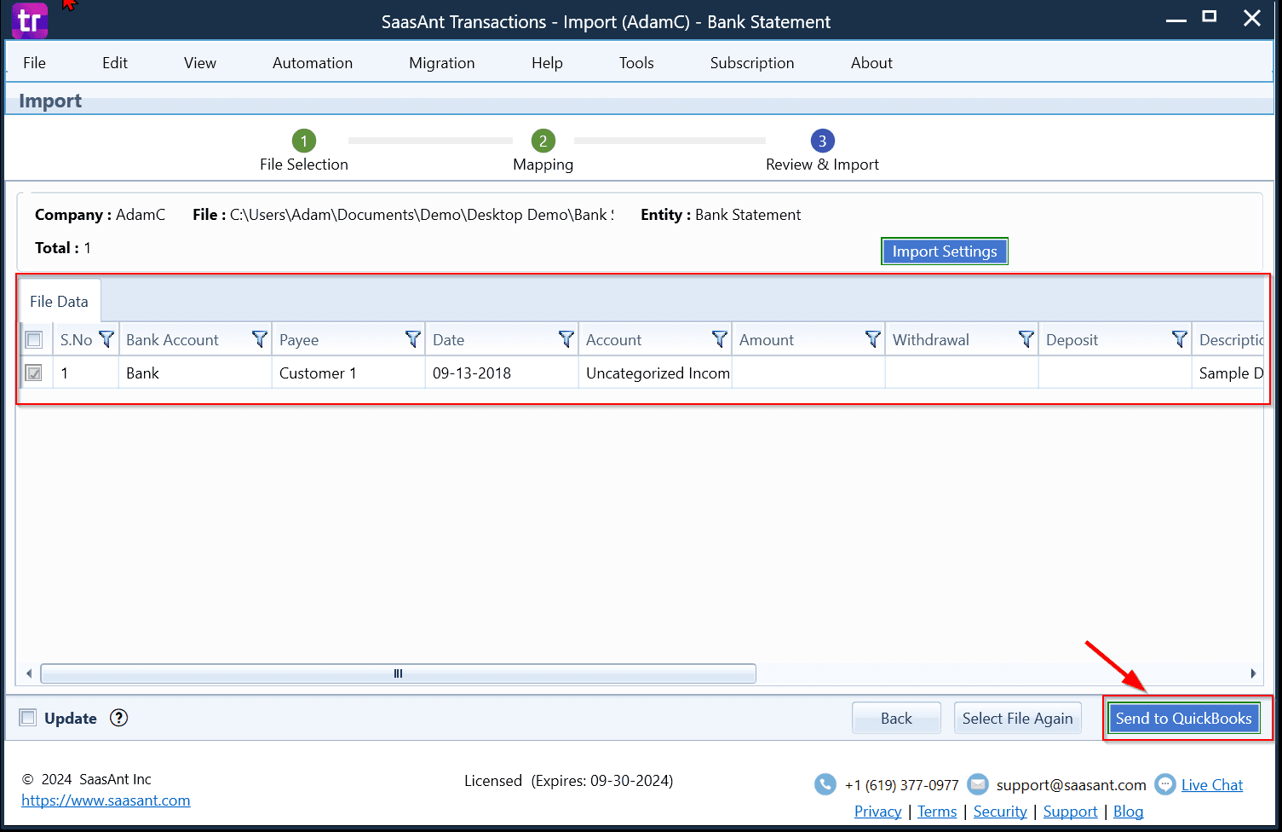Screen dimensions: 1282x832
Task: Open the Blog link
Action: (1128, 812)
